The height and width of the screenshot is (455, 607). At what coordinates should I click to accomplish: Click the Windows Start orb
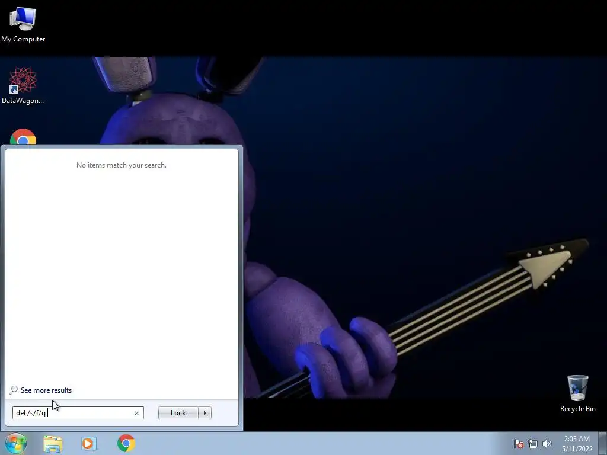(x=16, y=443)
